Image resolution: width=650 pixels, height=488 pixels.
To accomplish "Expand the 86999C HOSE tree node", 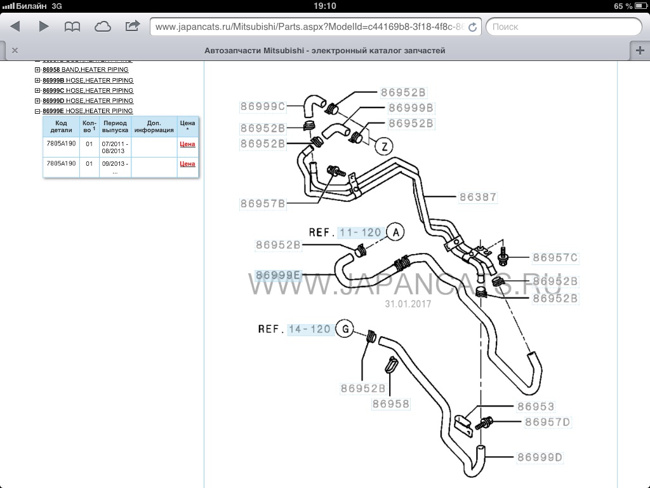I will [x=38, y=91].
